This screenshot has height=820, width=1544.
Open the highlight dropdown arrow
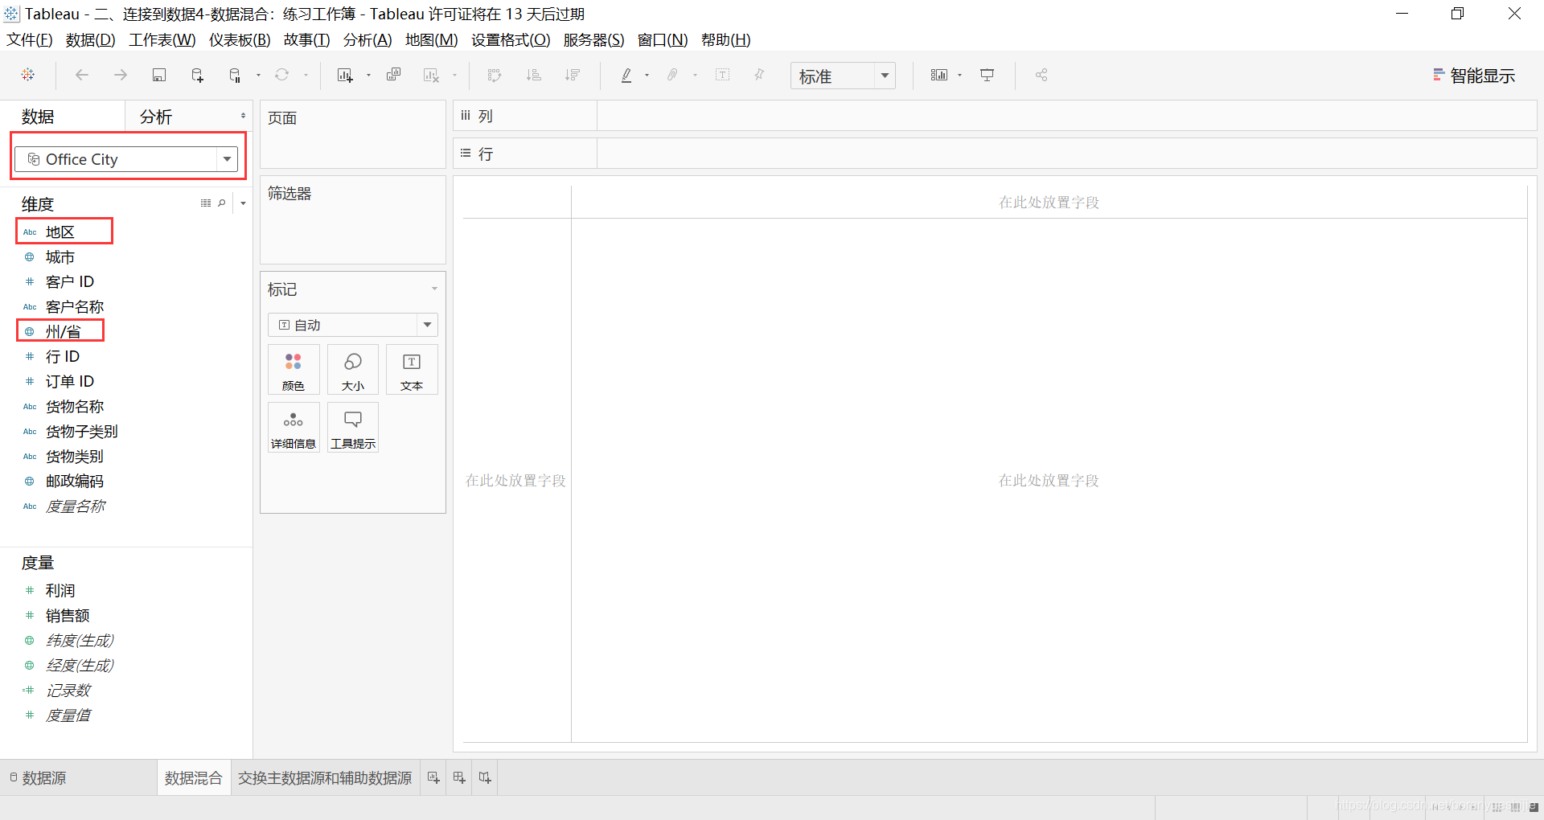point(647,75)
